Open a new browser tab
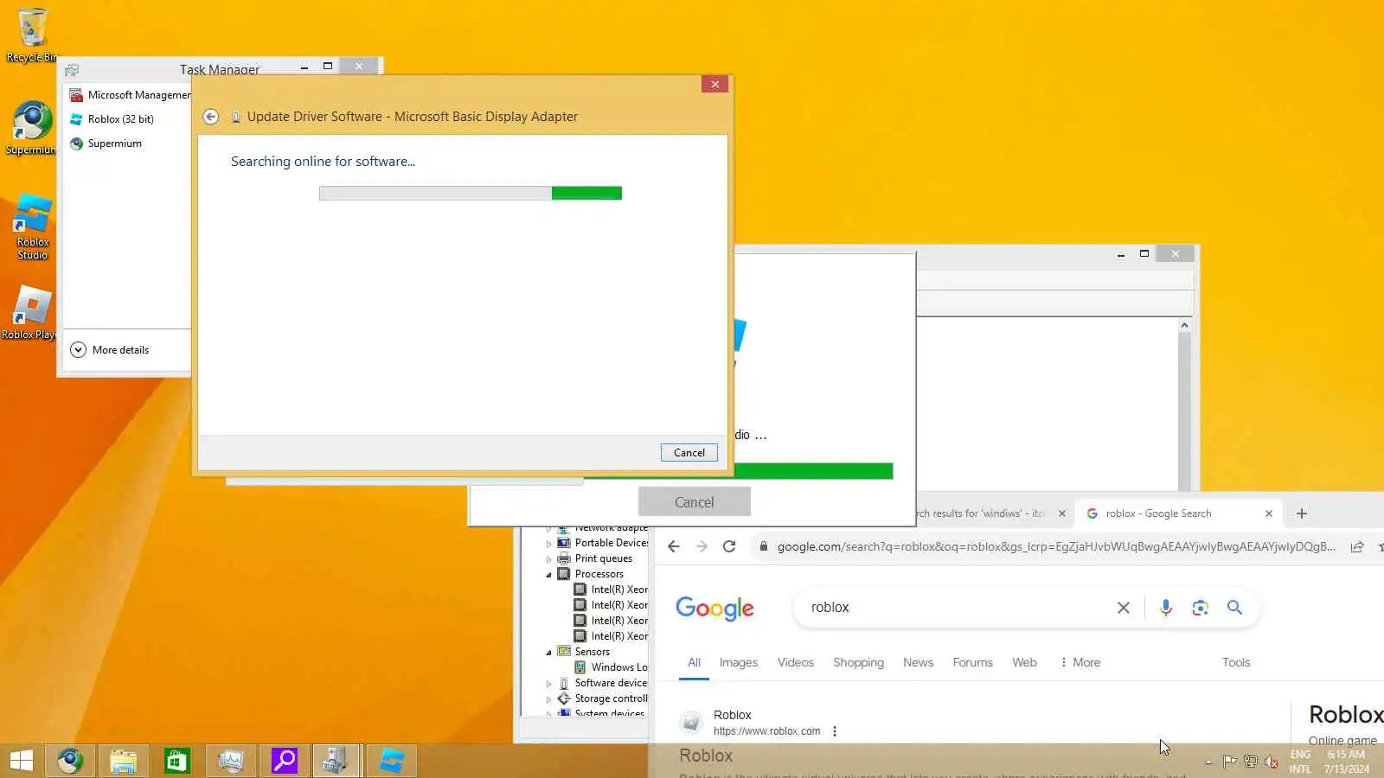Image resolution: width=1384 pixels, height=778 pixels. tap(1302, 513)
